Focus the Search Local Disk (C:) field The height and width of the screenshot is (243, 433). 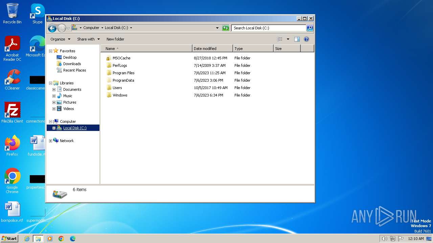[x=269, y=28]
